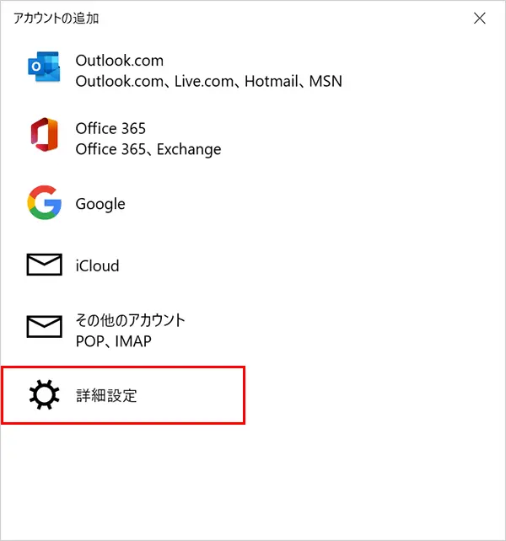Image resolution: width=506 pixels, height=541 pixels.
Task: Click the iCloud envelope icon
Action: click(x=44, y=265)
